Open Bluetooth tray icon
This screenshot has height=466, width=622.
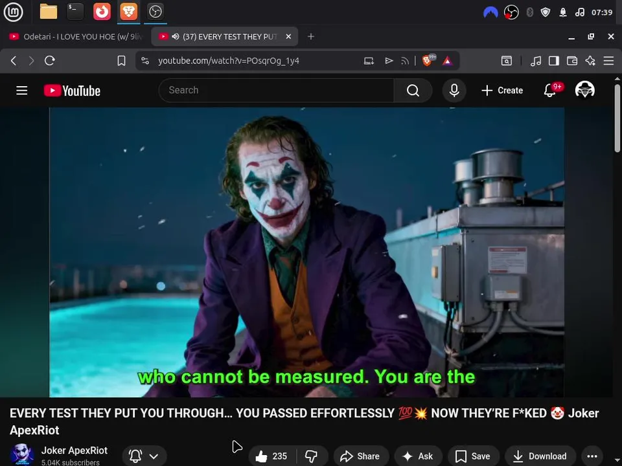point(529,13)
